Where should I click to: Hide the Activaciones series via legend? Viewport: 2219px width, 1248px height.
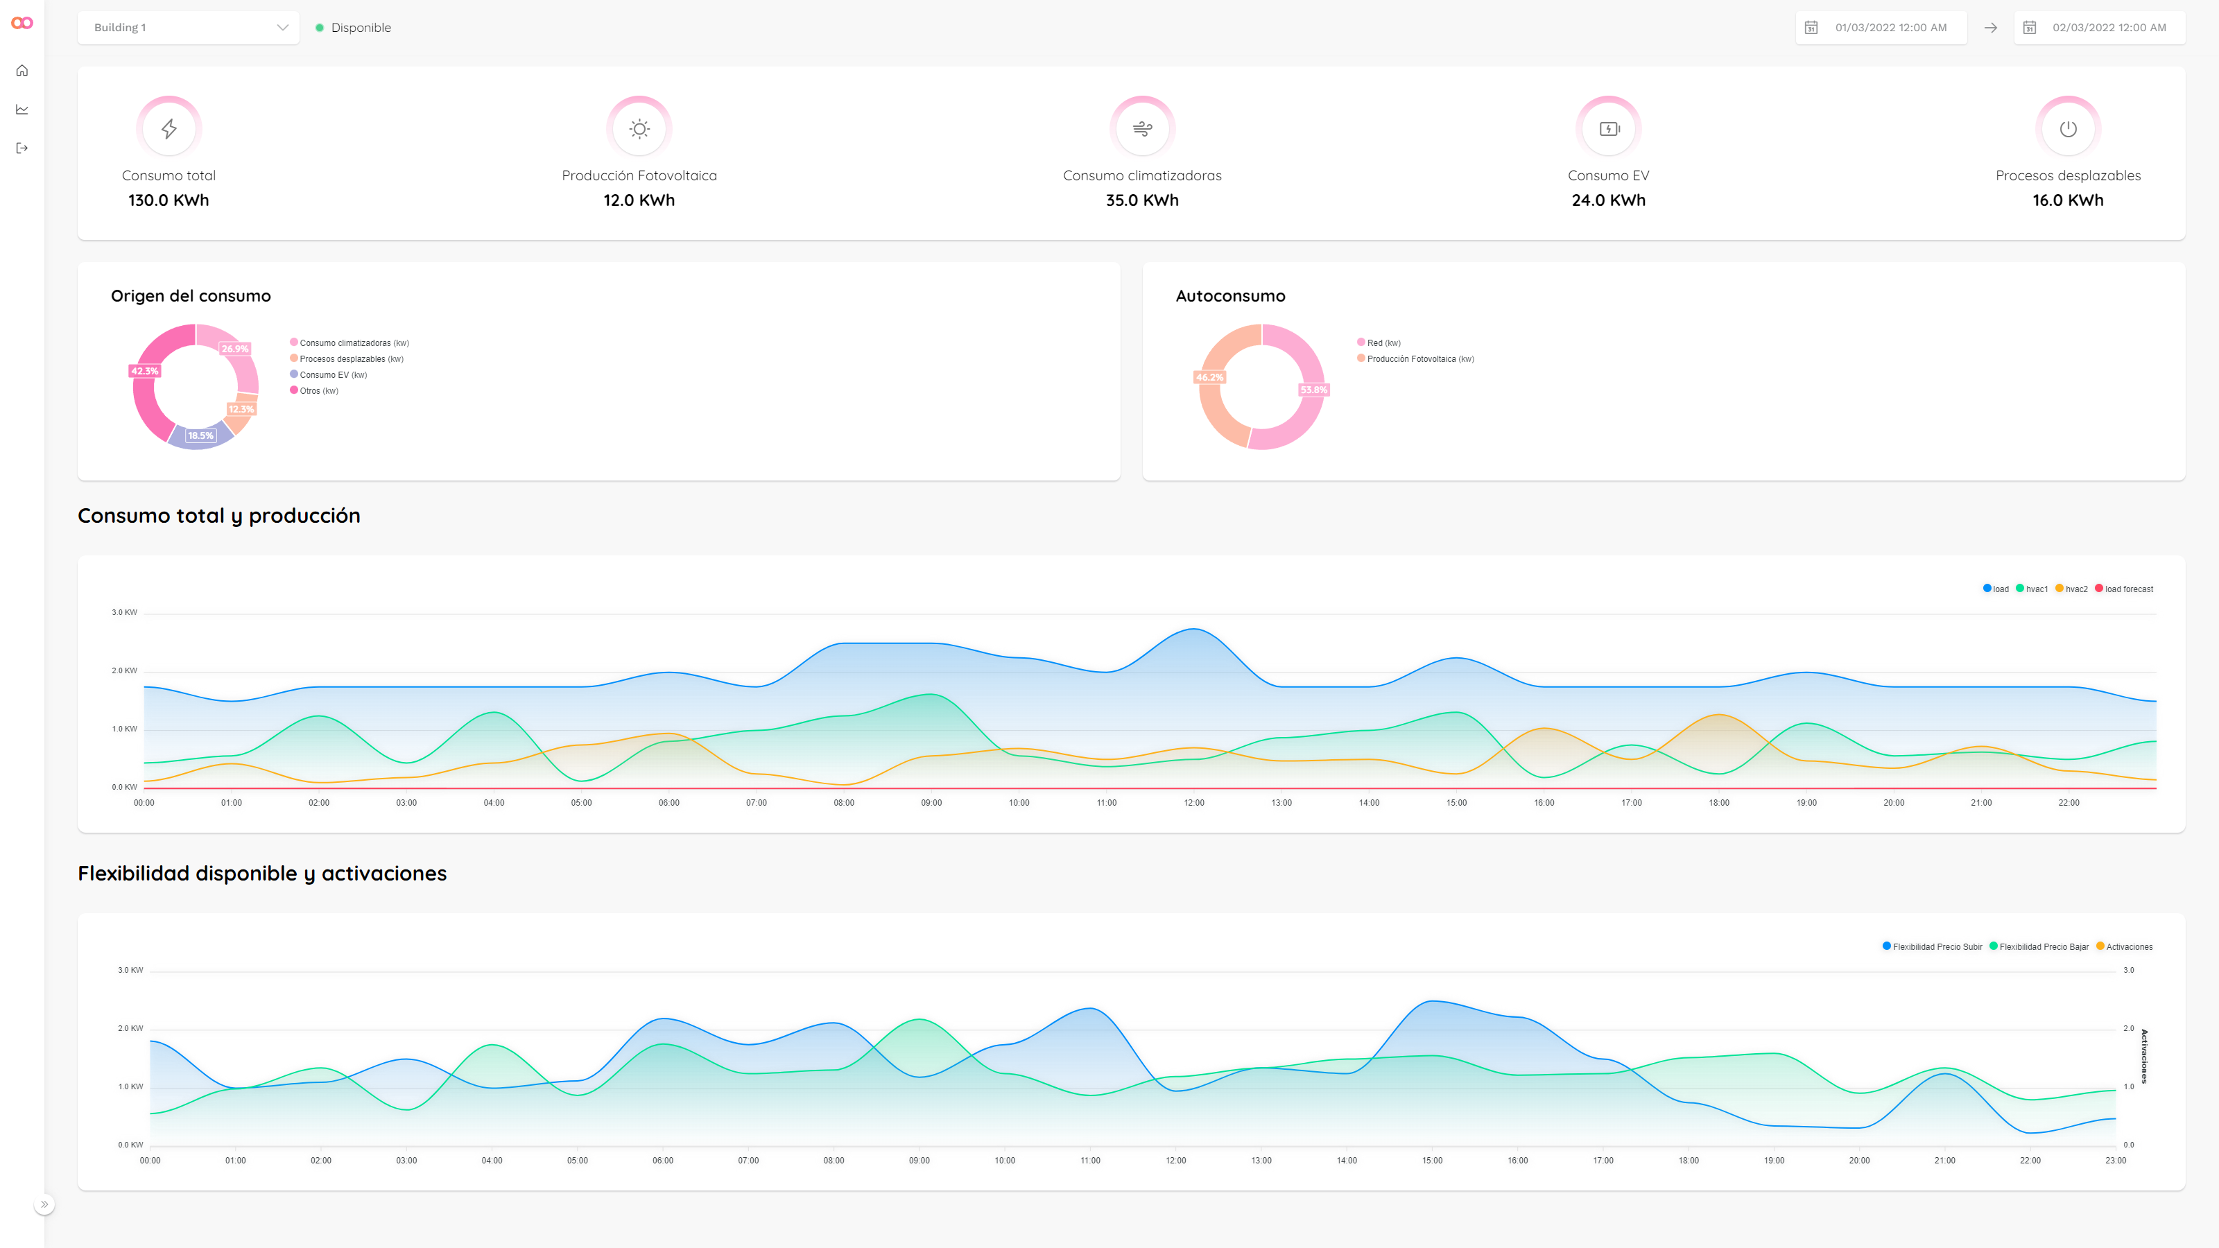tap(2129, 946)
